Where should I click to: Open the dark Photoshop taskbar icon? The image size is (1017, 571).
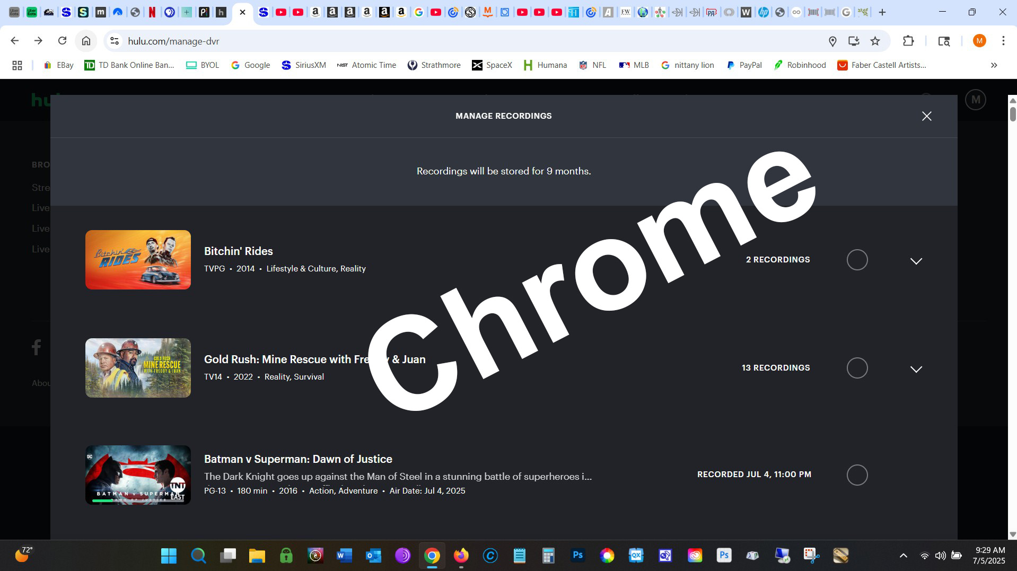pos(577,556)
